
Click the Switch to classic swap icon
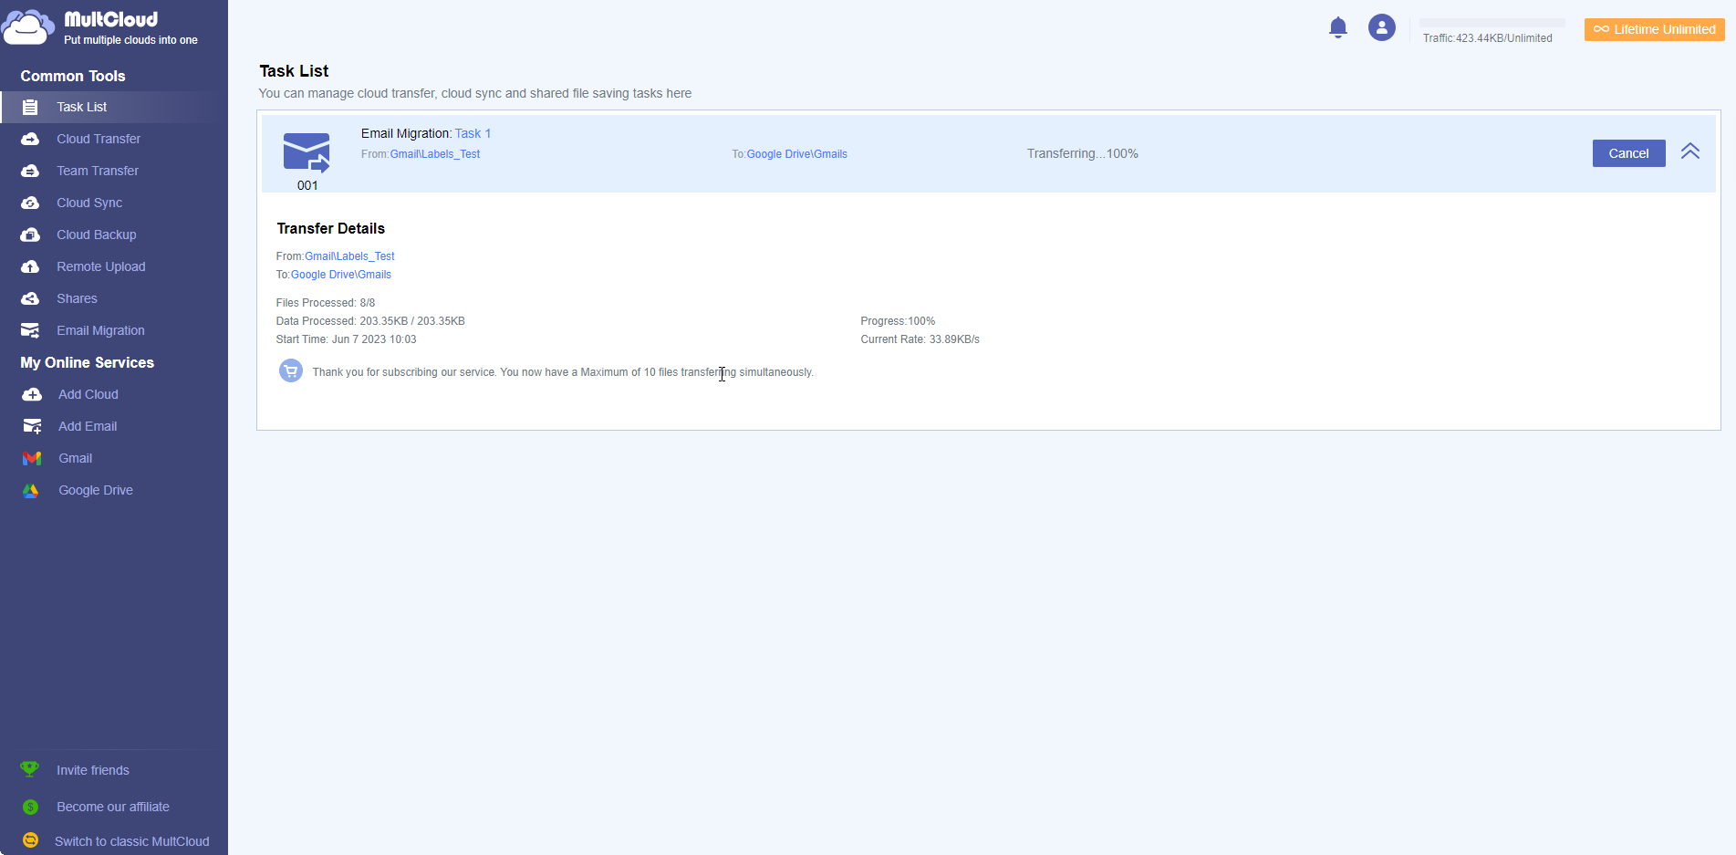[x=30, y=840]
